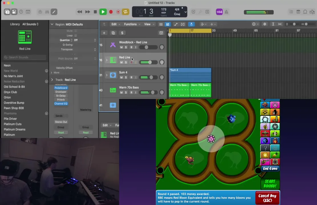Click the Rewind transport button
Viewport: 317px width, 205px height.
click(x=80, y=12)
